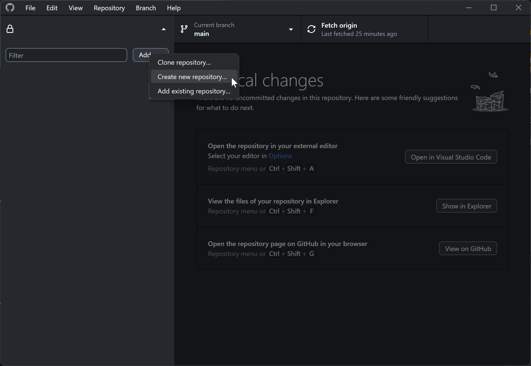Image resolution: width=531 pixels, height=366 pixels.
Task: Click the Options hyperlink in editor section
Action: click(x=280, y=156)
